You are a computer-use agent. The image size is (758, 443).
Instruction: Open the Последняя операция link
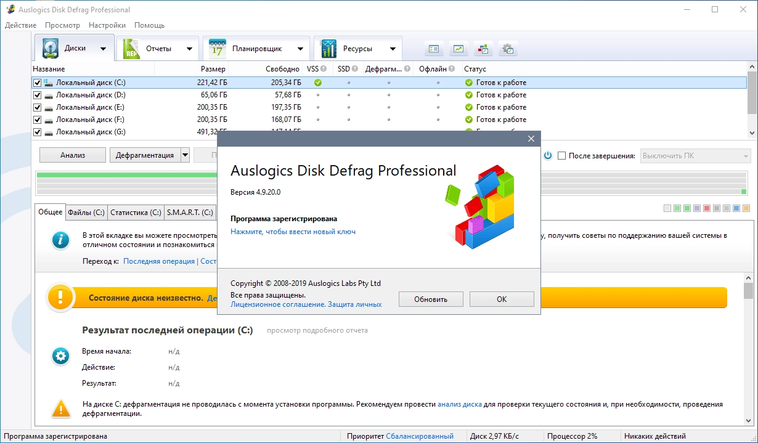pos(159,261)
